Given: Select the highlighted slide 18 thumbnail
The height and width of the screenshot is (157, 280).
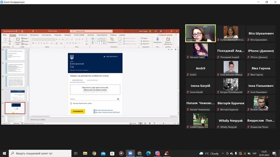Looking at the screenshot, I should 15,108.
